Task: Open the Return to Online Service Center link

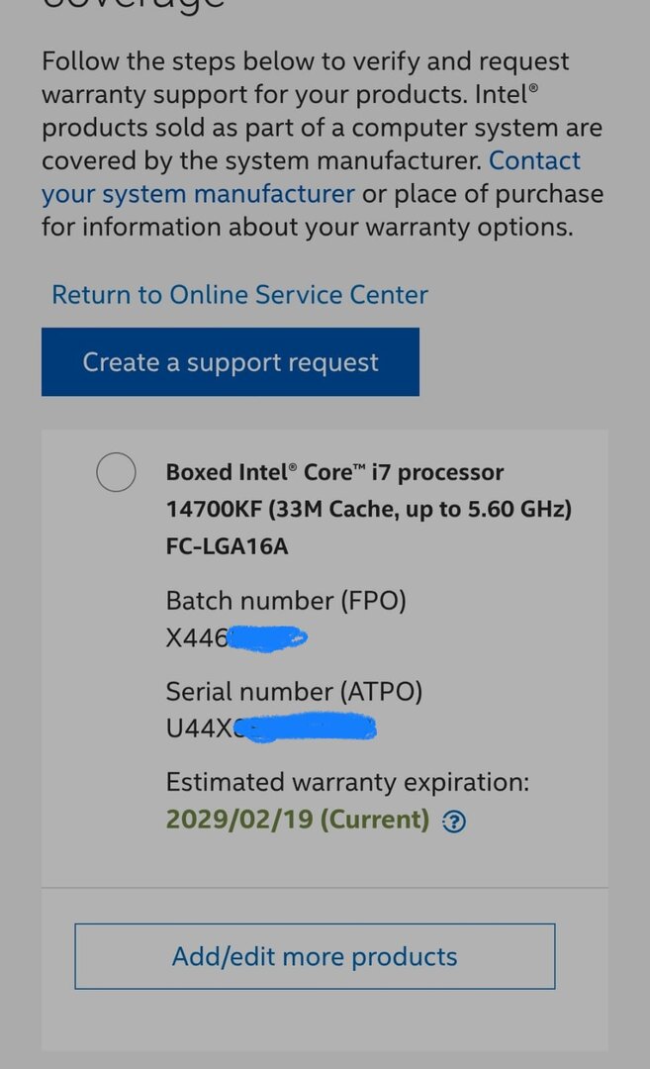Action: pyautogui.click(x=239, y=295)
